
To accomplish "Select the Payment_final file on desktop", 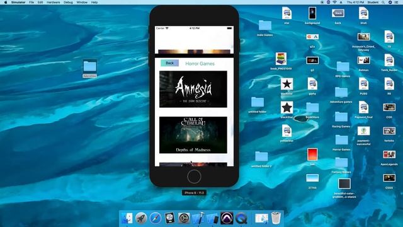I will pyautogui.click(x=363, y=108).
